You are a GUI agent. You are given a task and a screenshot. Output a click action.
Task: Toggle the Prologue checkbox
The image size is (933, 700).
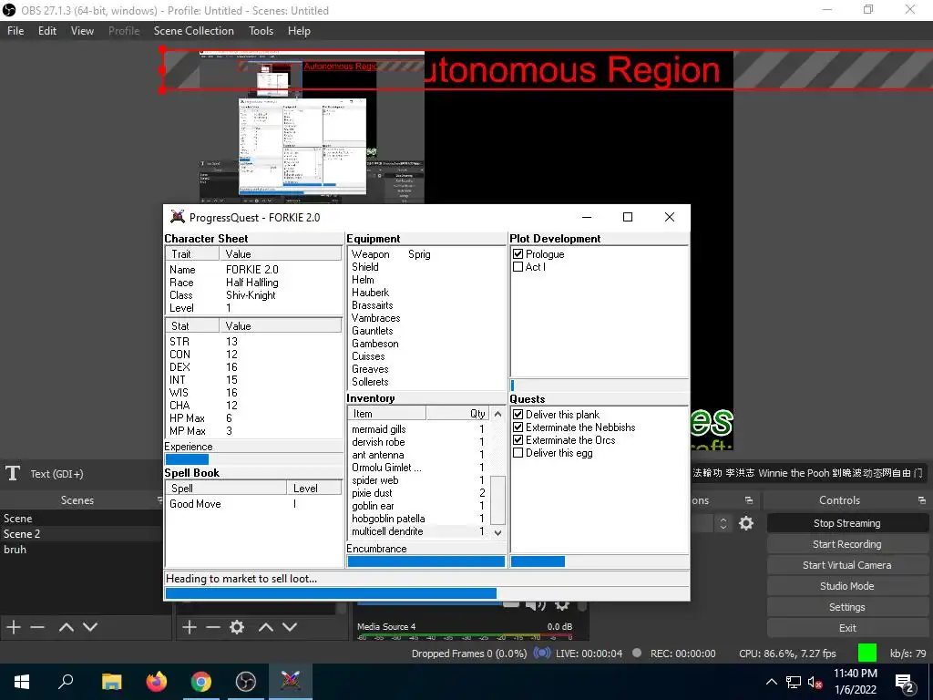pos(518,254)
